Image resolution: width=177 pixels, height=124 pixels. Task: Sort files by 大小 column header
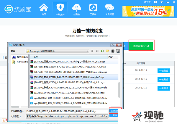[x=113, y=57]
